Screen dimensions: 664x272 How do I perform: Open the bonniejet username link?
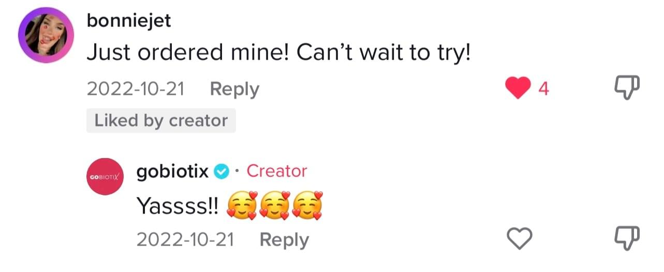point(128,21)
